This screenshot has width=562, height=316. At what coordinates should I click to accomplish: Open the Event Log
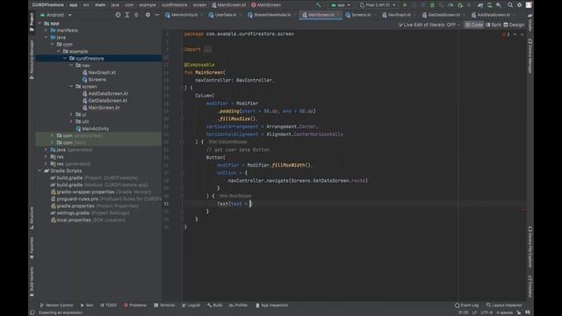coord(466,305)
